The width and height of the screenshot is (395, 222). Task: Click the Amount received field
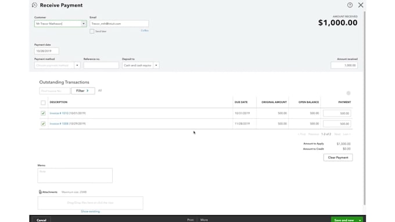344,65
